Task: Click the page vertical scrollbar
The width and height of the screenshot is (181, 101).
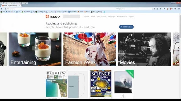Action: pyautogui.click(x=180, y=56)
